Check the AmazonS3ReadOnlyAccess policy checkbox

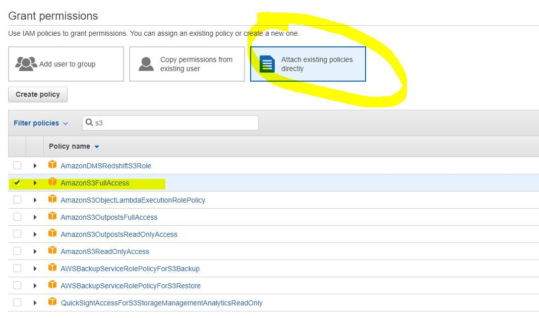(x=17, y=251)
